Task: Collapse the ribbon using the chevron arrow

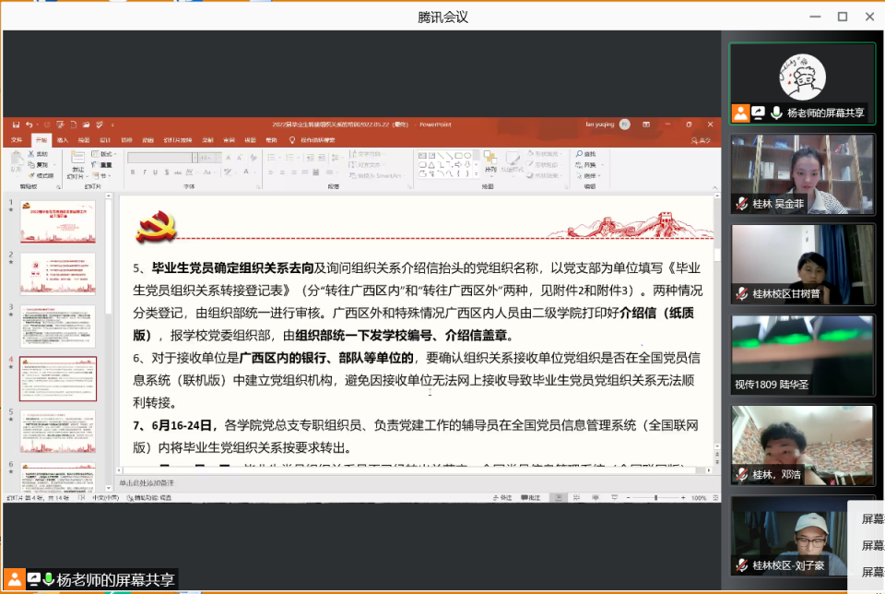Action: click(713, 186)
